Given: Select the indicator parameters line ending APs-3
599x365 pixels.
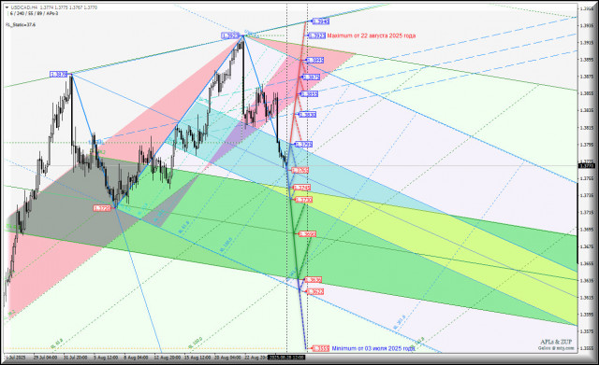Looking at the screenshot, I should [x=34, y=13].
